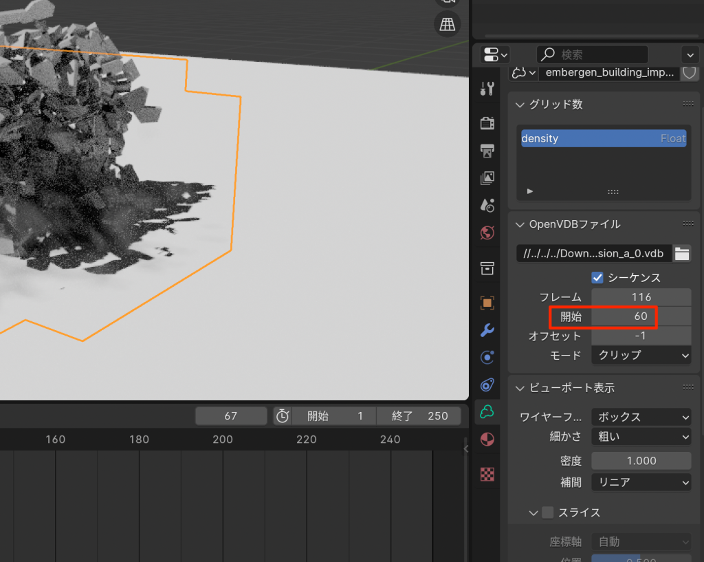The height and width of the screenshot is (562, 704).
Task: Open the World properties tab
Action: pos(487,233)
